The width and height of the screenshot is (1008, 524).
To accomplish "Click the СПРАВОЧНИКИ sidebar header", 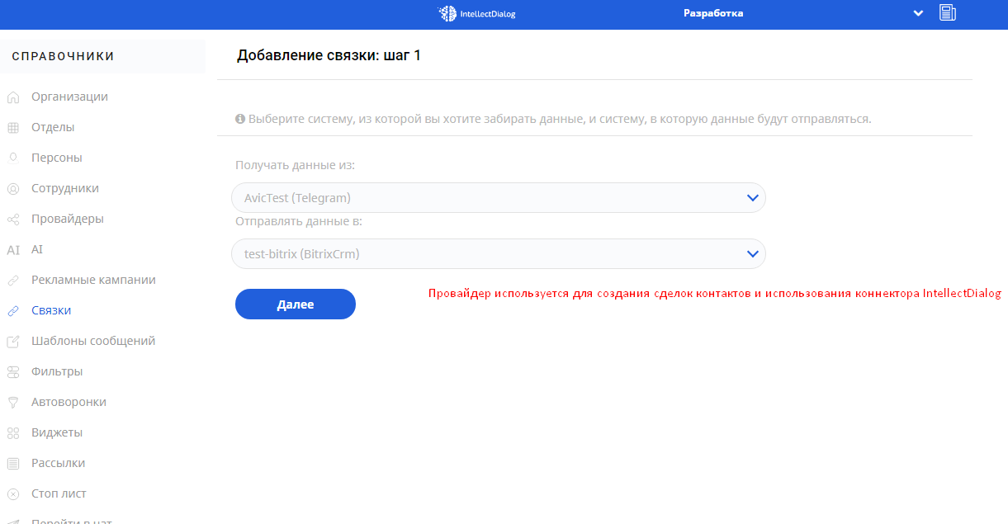I will click(63, 56).
